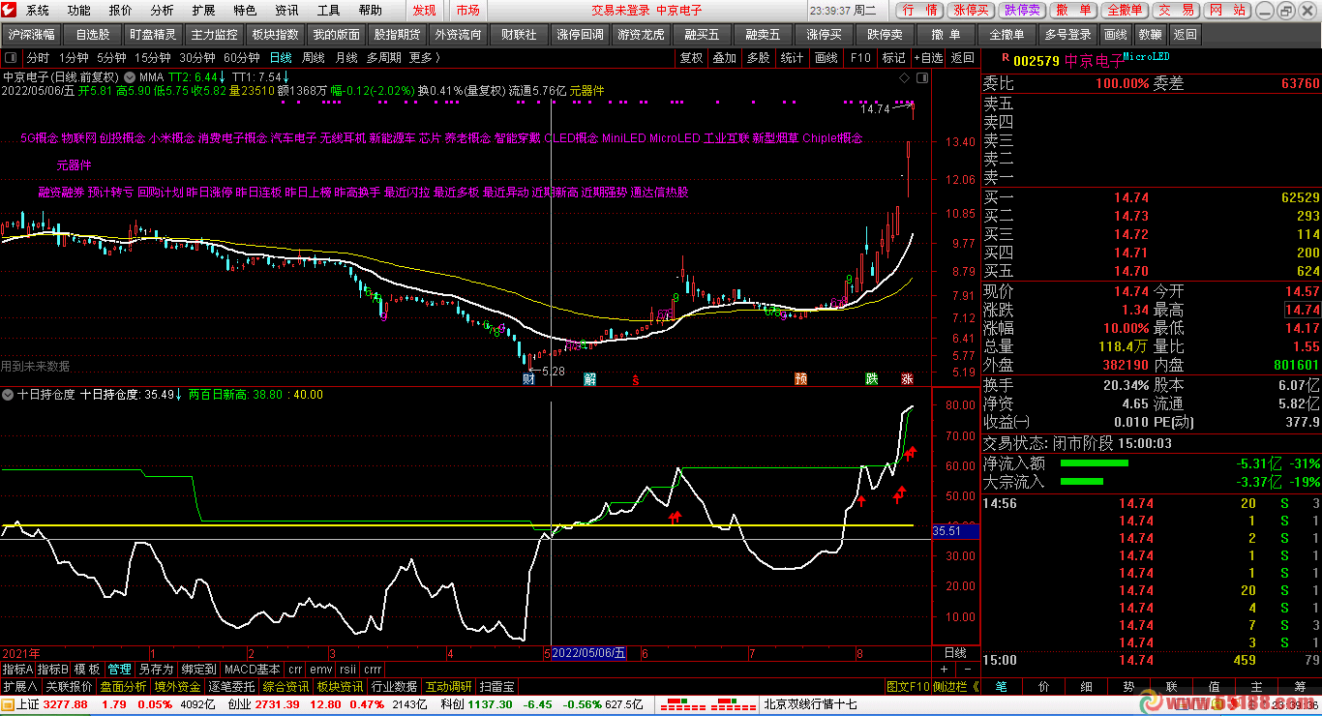Click the top-right 涨停买 red button
Screen dimensions: 1322x716
(971, 11)
